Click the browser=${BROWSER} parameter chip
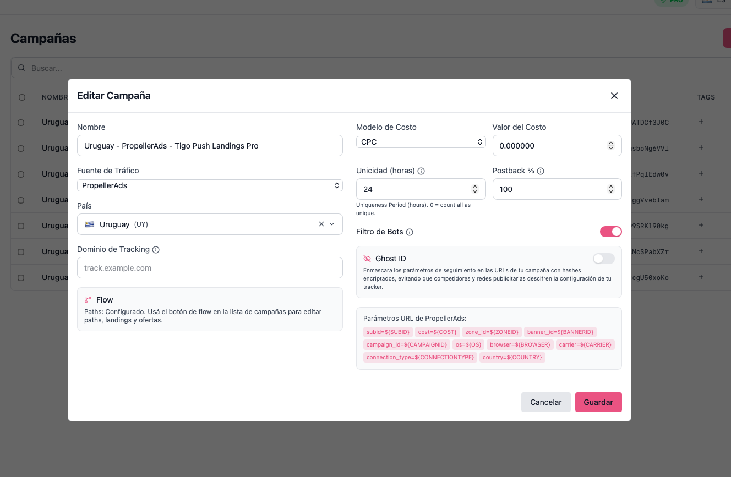This screenshot has width=731, height=477. (x=520, y=345)
